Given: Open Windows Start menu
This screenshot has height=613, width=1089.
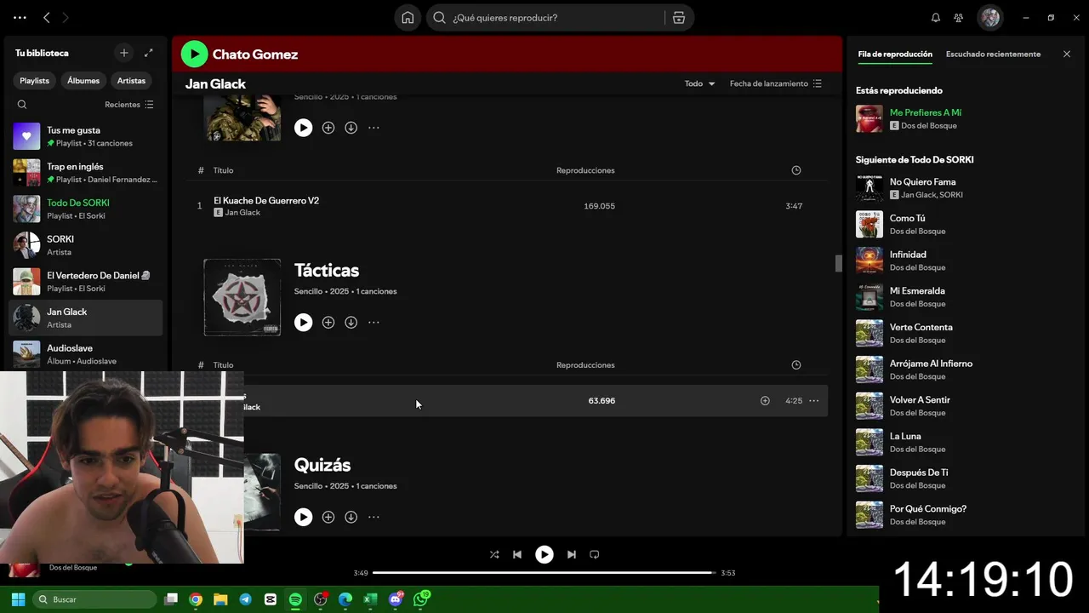Looking at the screenshot, I should 18,599.
